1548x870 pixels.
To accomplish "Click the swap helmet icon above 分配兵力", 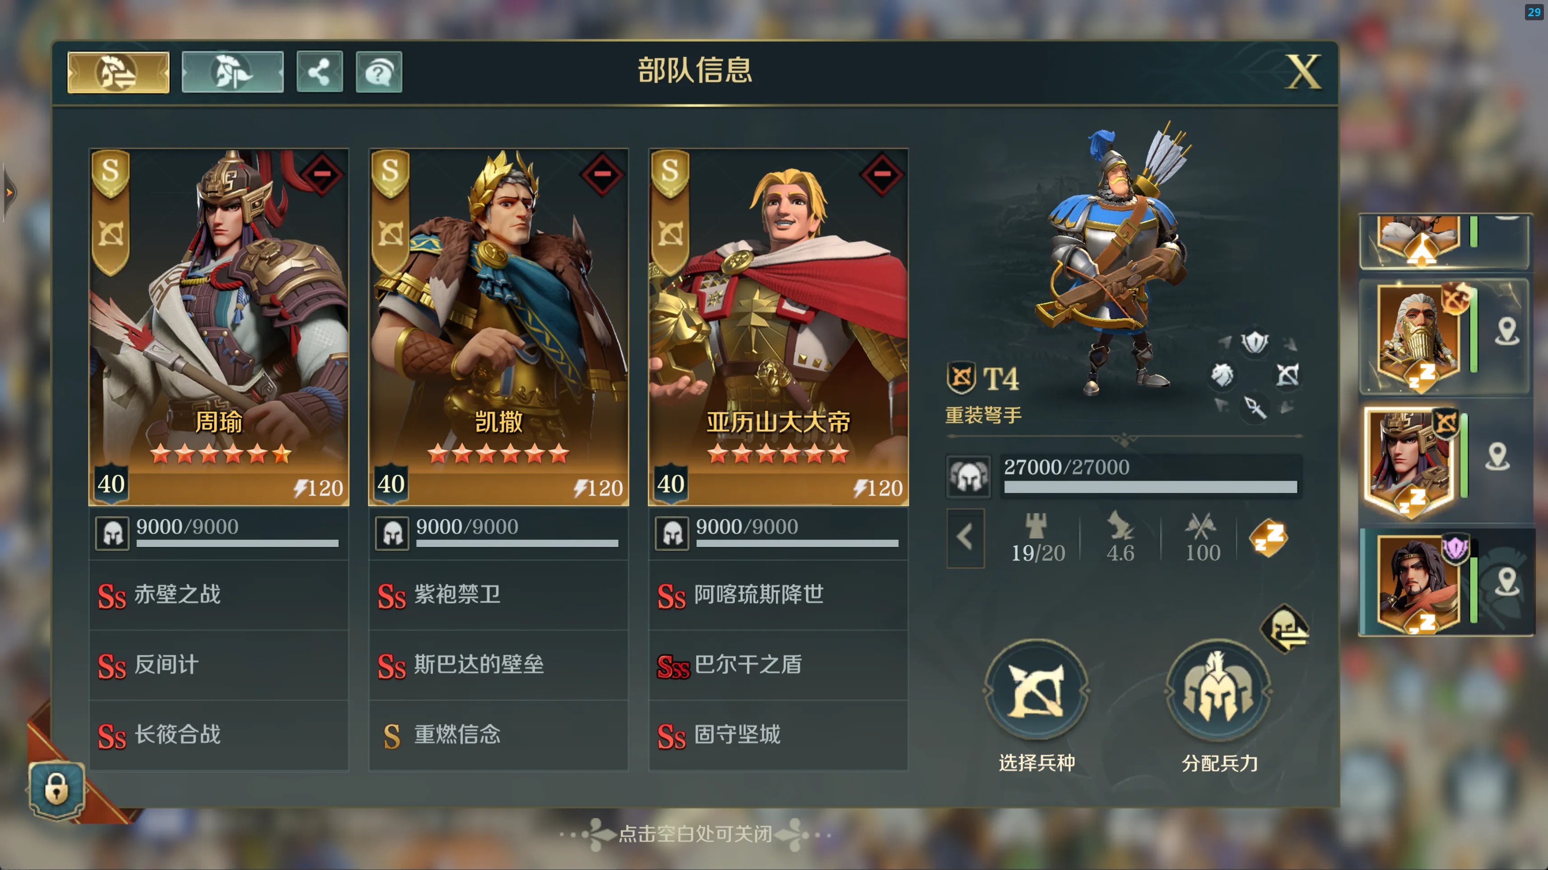I will point(1285,629).
